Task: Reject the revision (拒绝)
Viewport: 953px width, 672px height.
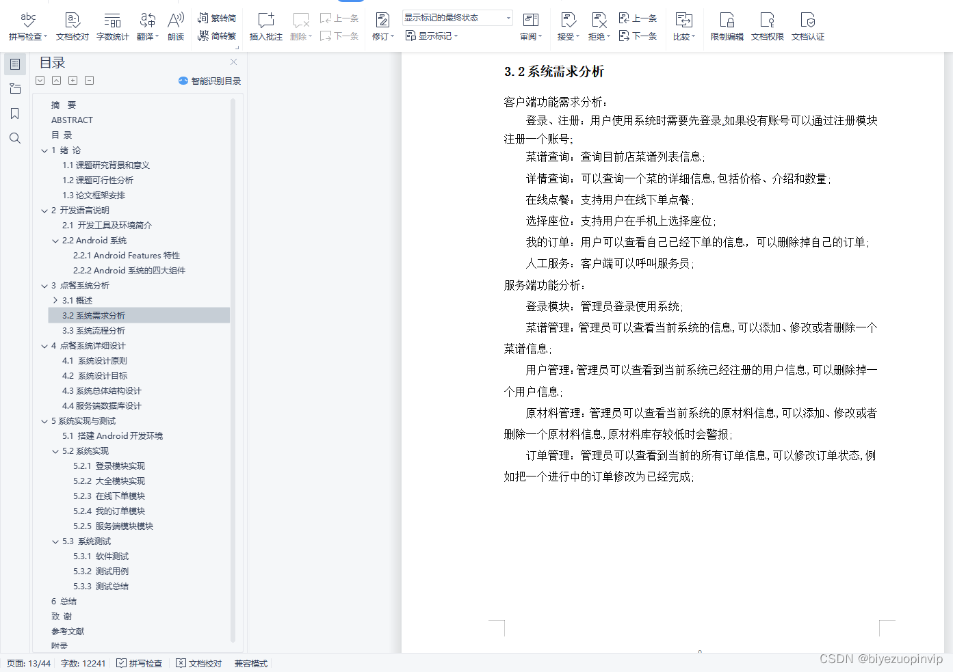Action: pos(599,26)
